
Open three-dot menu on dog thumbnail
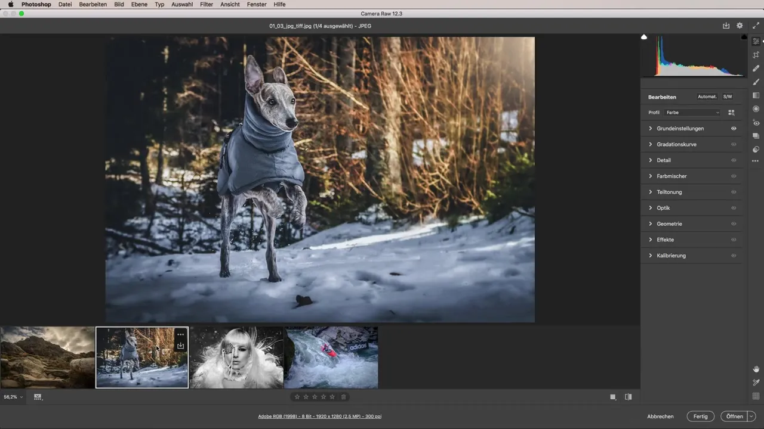(180, 335)
